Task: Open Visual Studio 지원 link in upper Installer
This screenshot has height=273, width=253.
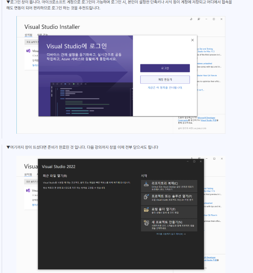Action: click(209, 120)
